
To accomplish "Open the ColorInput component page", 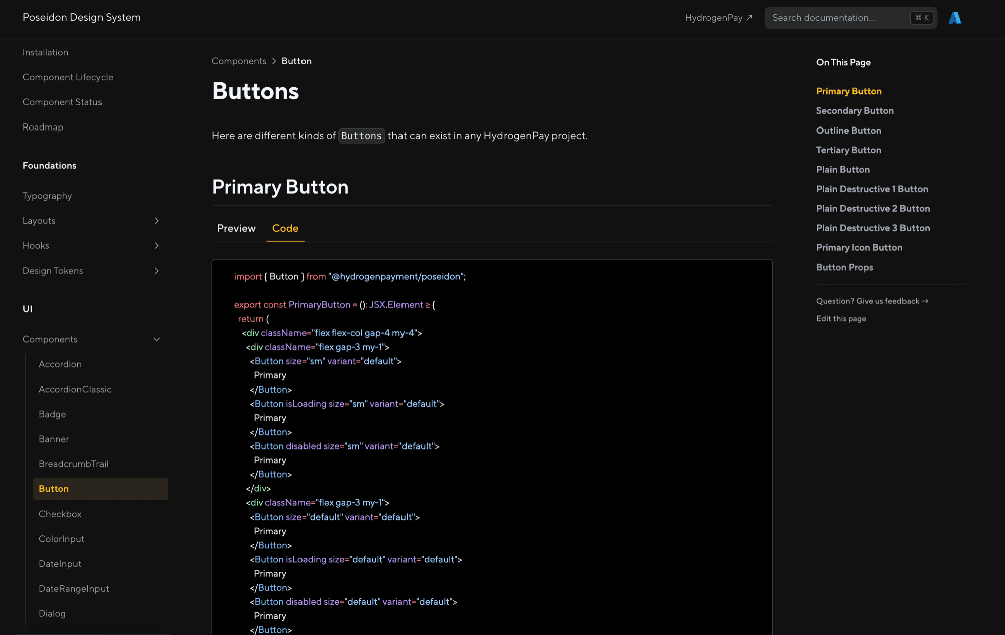I will point(61,539).
